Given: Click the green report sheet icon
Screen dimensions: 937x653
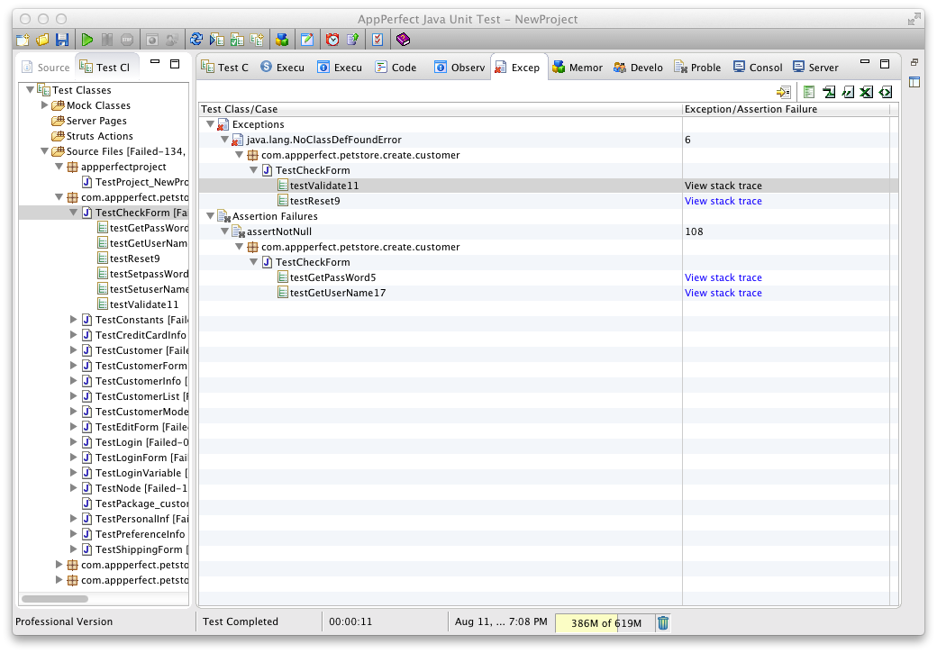Looking at the screenshot, I should (809, 92).
